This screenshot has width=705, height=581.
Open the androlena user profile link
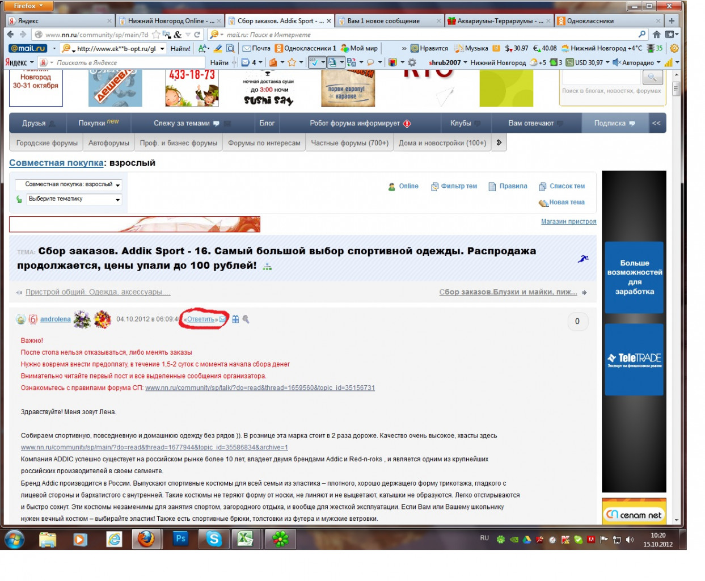56,319
